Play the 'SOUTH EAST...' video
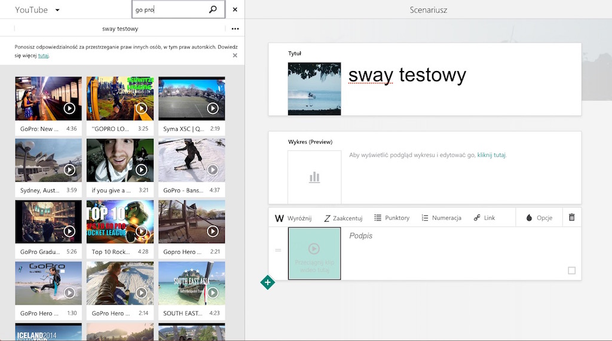612x341 pixels. (213, 293)
